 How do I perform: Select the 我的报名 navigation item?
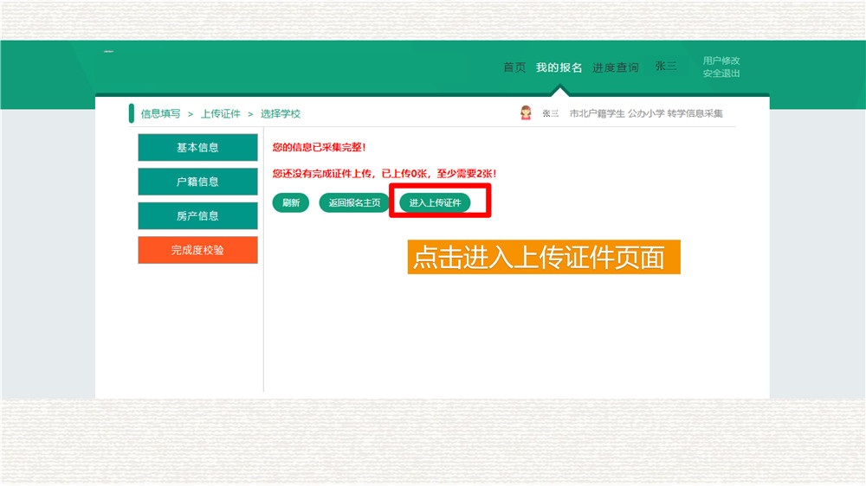click(559, 67)
